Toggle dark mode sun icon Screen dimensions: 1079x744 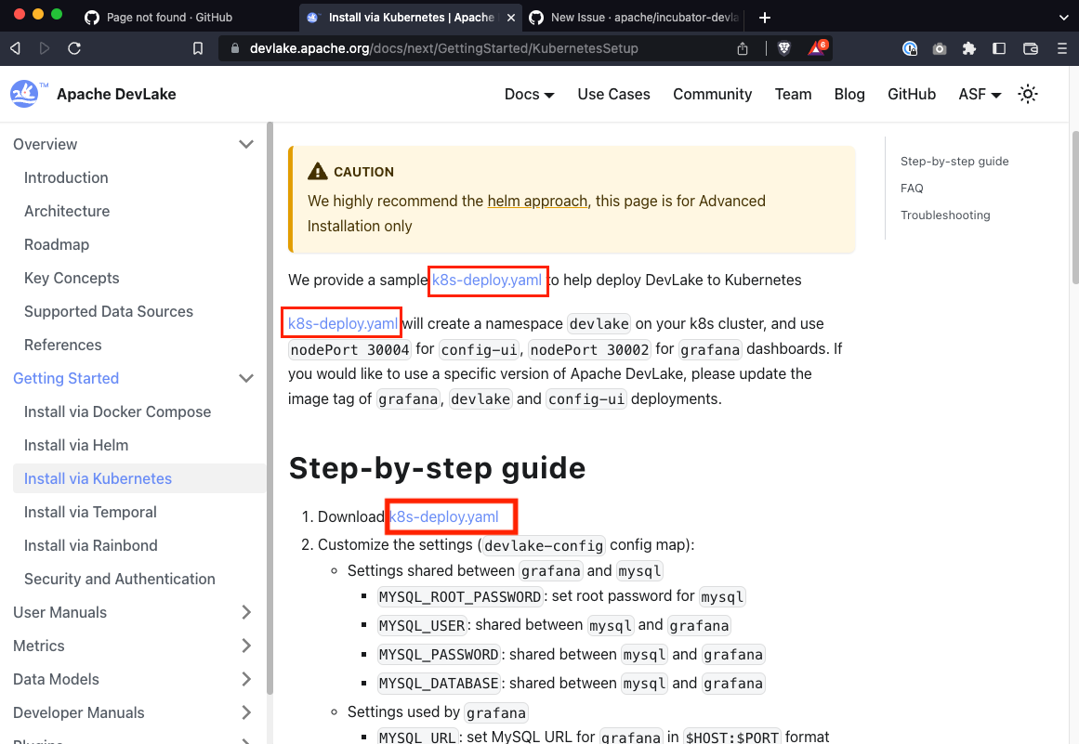click(x=1027, y=94)
